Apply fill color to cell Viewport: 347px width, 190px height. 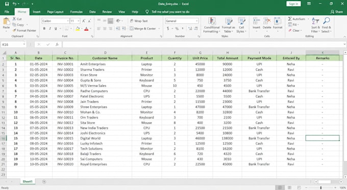tap(78, 29)
